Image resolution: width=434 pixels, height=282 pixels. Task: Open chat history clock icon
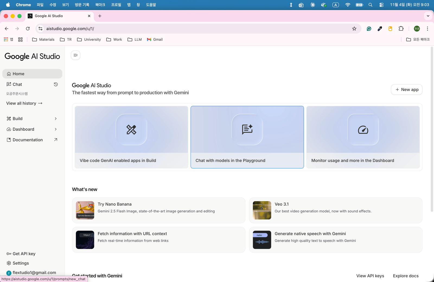(56, 84)
